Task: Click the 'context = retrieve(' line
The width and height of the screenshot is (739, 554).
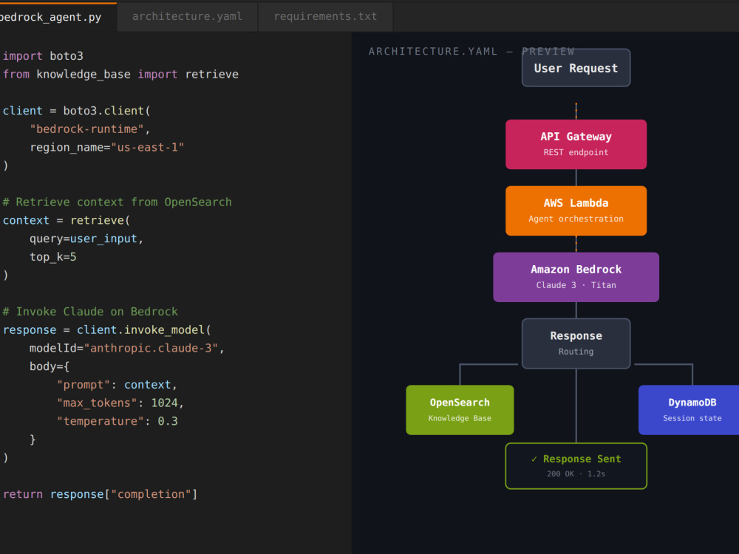Action: [67, 220]
